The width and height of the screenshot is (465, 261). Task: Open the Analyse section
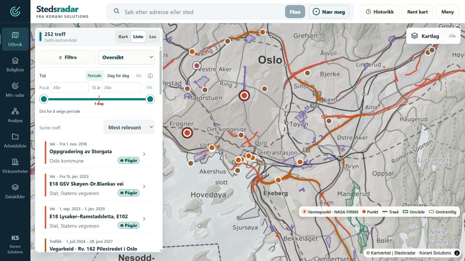tap(15, 115)
